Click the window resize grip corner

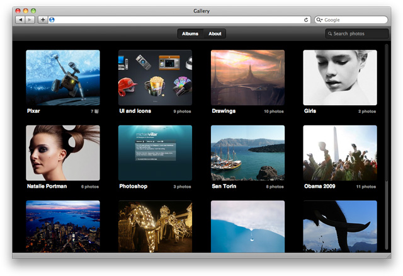pos(389,256)
